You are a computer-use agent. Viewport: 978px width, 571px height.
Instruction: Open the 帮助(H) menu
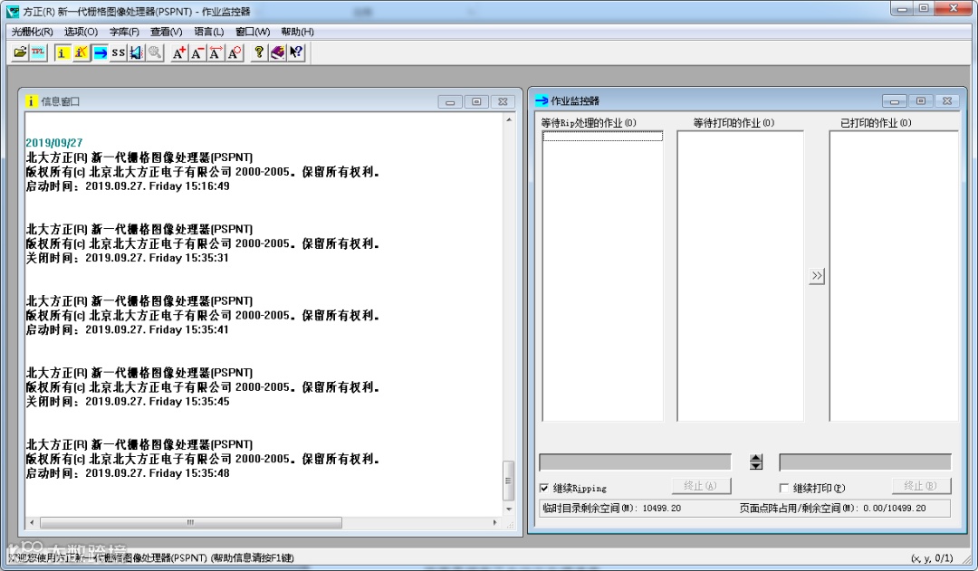298,31
